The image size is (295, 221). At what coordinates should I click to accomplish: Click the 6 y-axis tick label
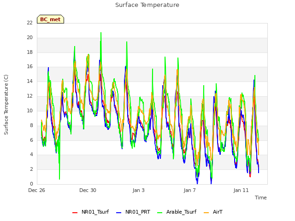click(31, 140)
